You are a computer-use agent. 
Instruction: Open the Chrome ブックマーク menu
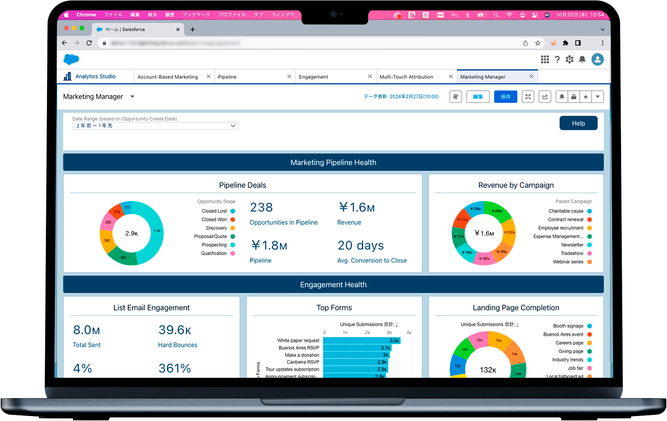[x=196, y=15]
